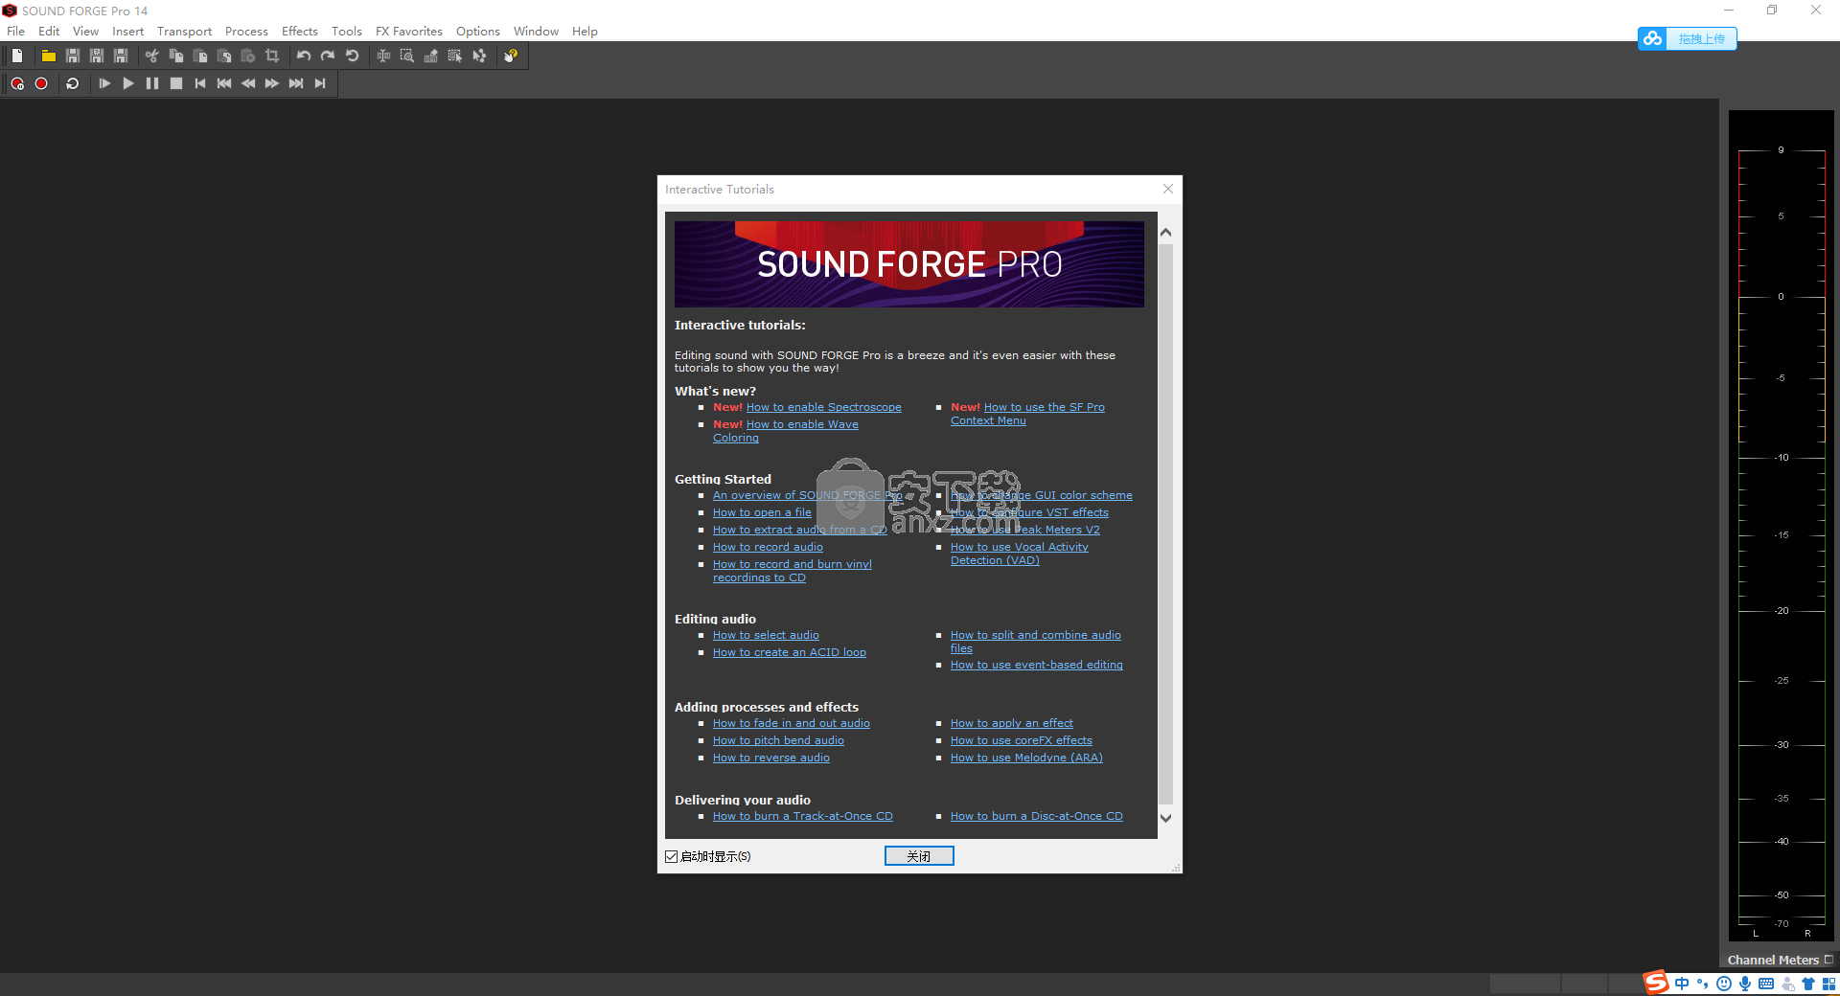
Task: Open How to open a file tutorial
Action: coord(762,512)
